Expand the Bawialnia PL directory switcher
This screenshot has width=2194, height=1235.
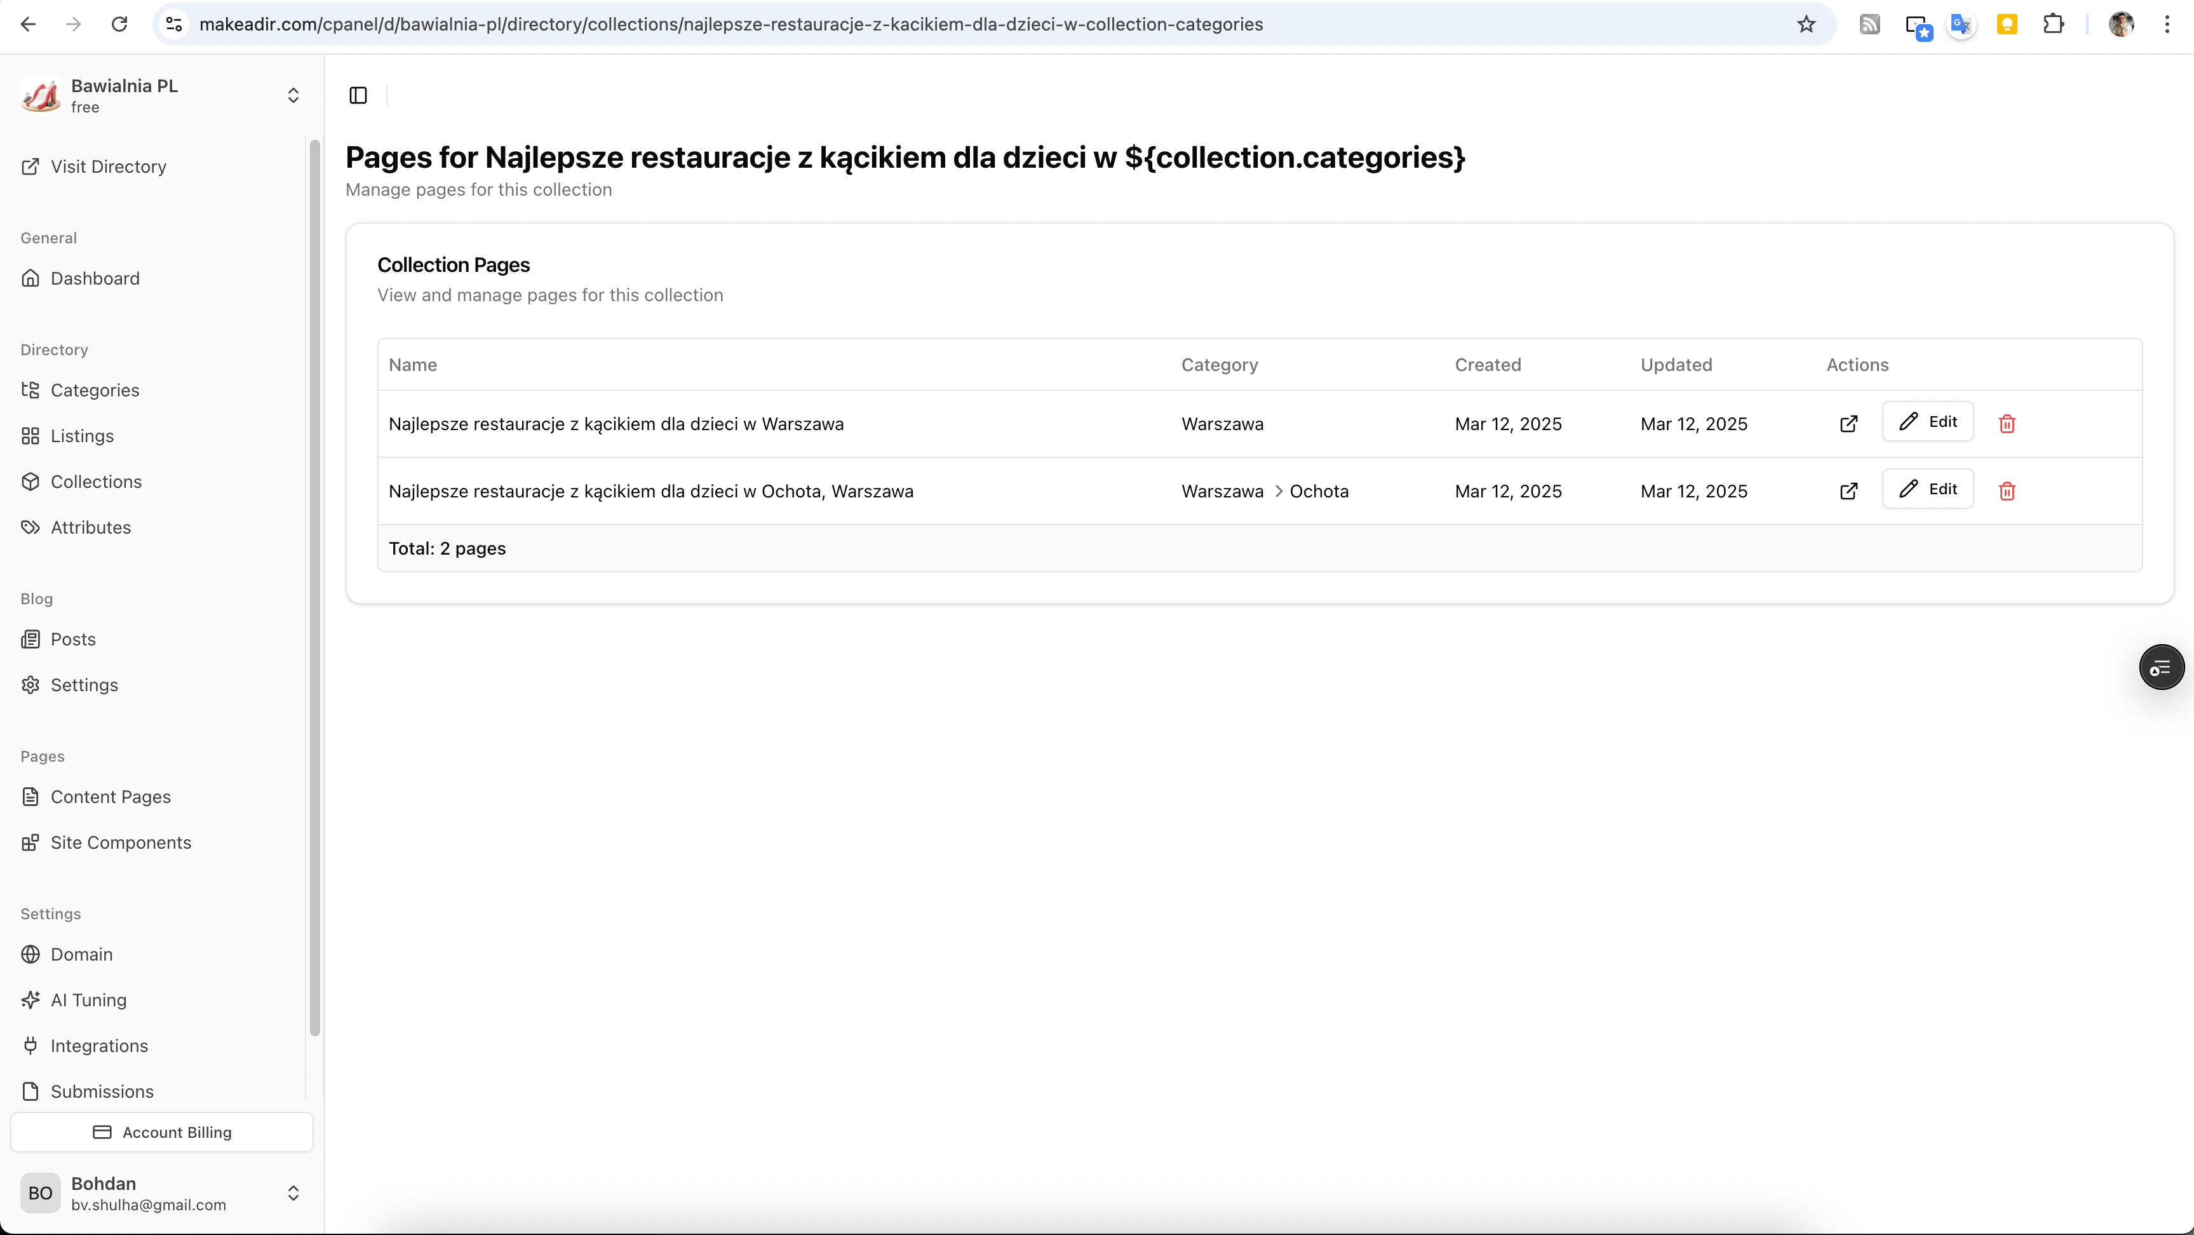pyautogui.click(x=293, y=95)
